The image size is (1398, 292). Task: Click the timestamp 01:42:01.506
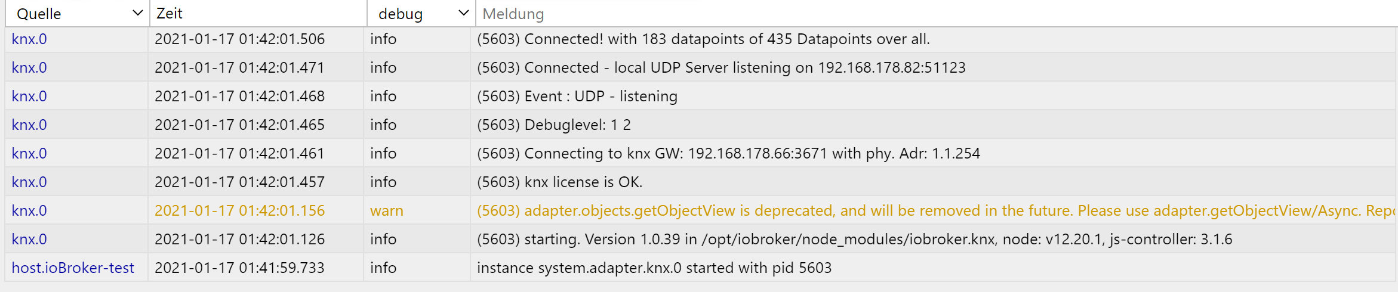coord(239,39)
